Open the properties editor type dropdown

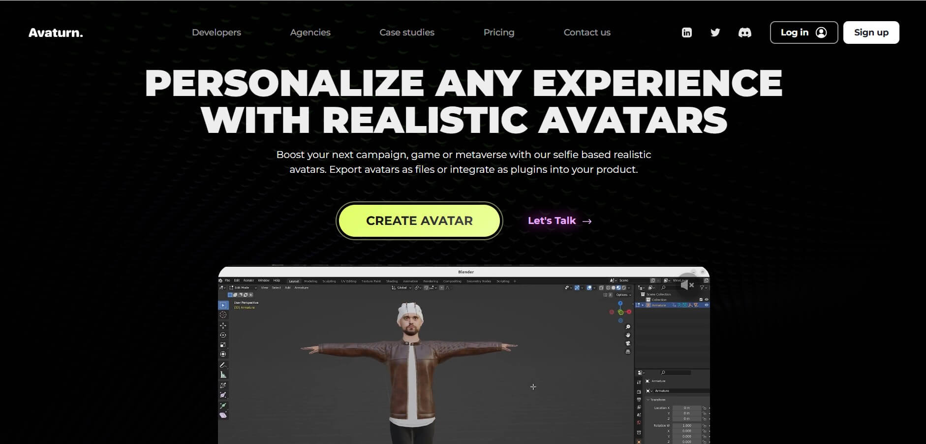pyautogui.click(x=641, y=373)
